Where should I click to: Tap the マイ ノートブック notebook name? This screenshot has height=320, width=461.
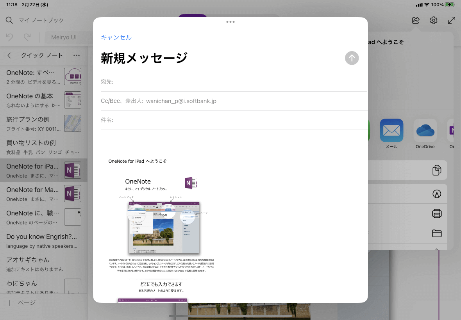(41, 20)
